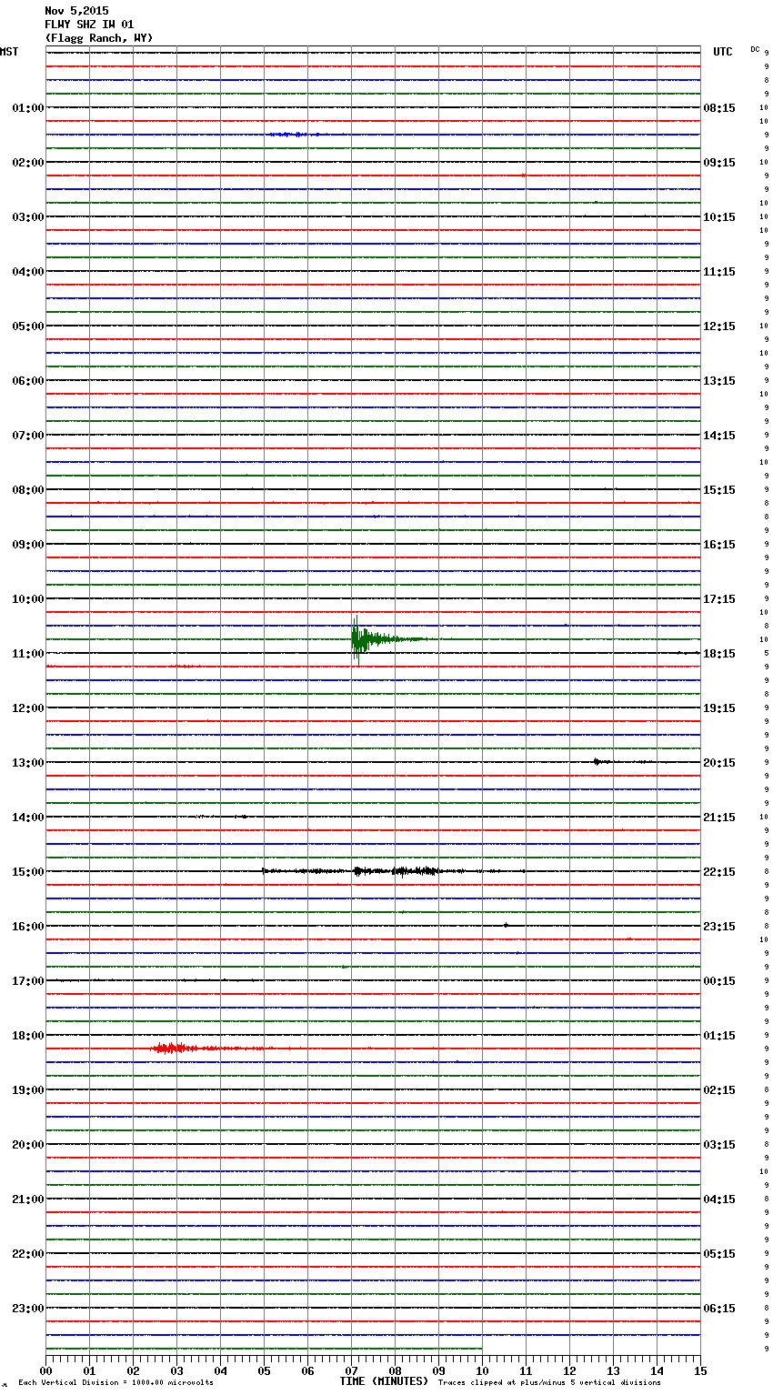Click the bottom-axis minute tick label '13'

(613, 1371)
